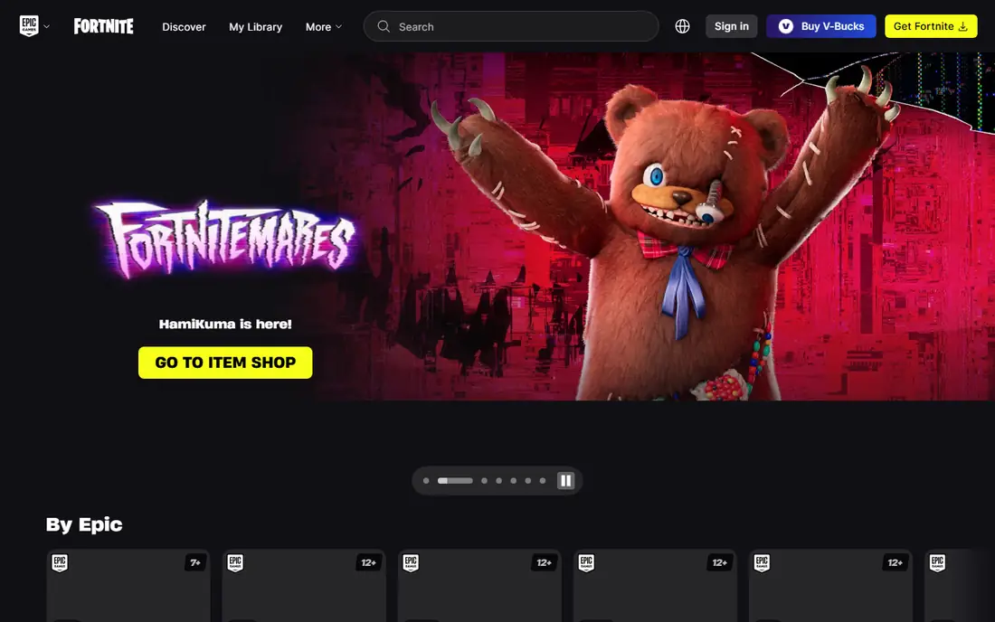Click 'HamiKuma is here!' text
995x622 pixels.
pyautogui.click(x=225, y=324)
